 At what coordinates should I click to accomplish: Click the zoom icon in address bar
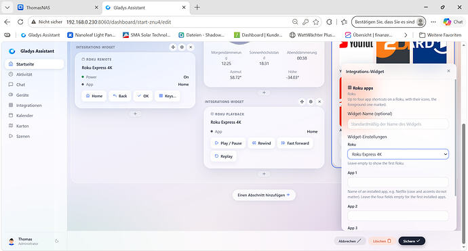[295, 22]
